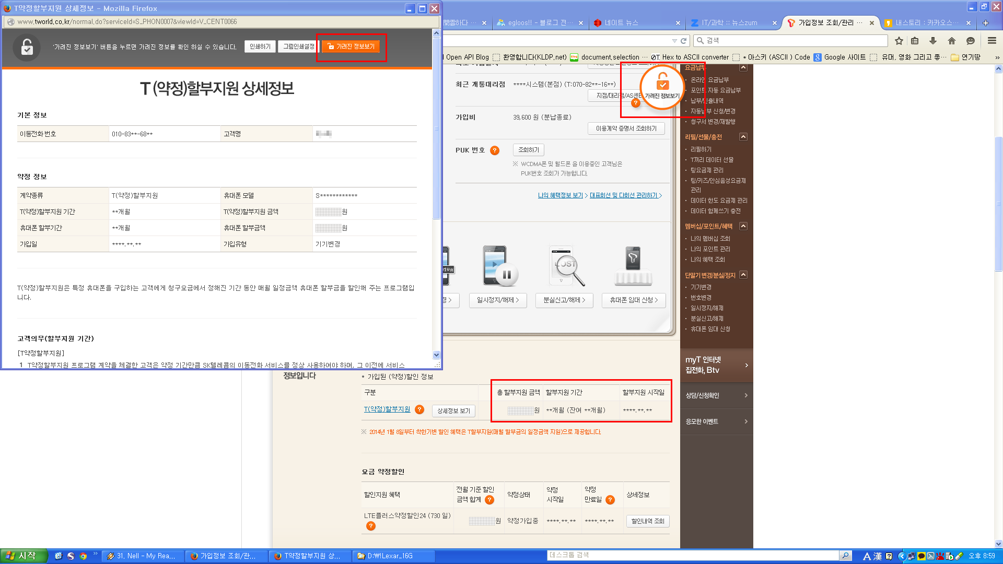Collapse the 단말기 변경/분실/정지 sidebar section

tap(743, 275)
